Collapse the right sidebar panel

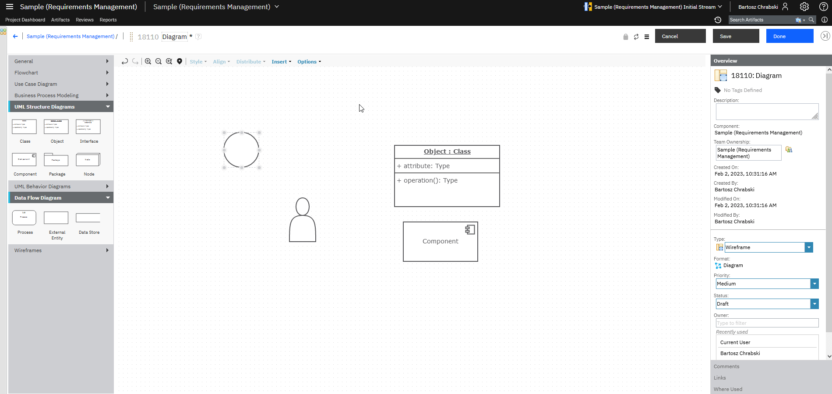point(825,36)
